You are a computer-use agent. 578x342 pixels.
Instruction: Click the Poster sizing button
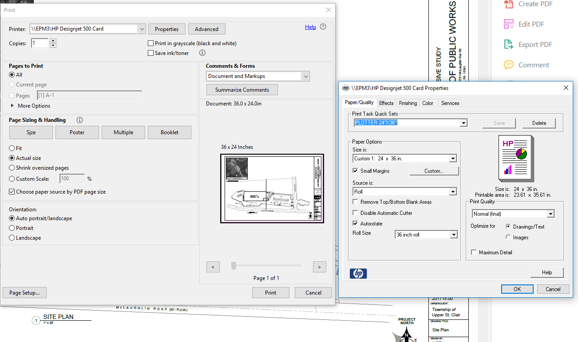pyautogui.click(x=77, y=132)
